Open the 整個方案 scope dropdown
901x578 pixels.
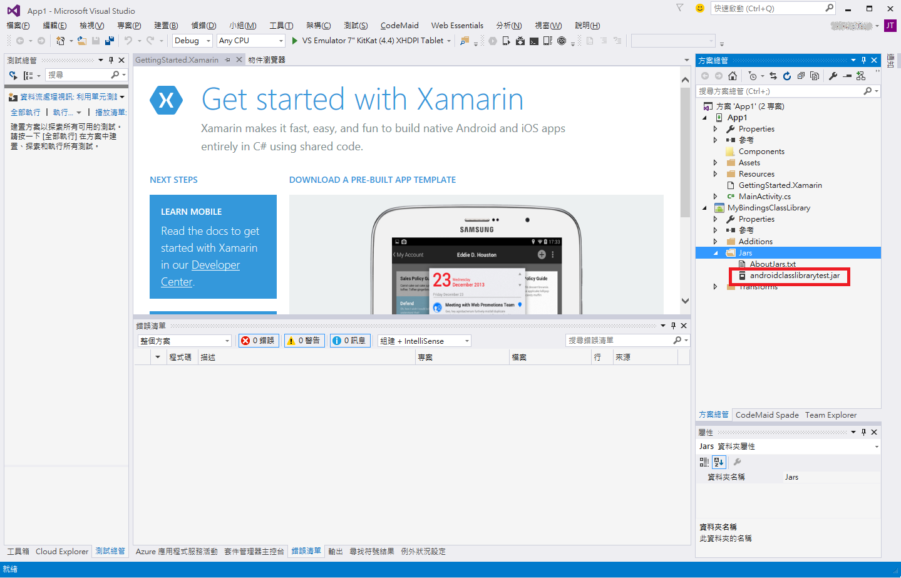click(x=185, y=341)
